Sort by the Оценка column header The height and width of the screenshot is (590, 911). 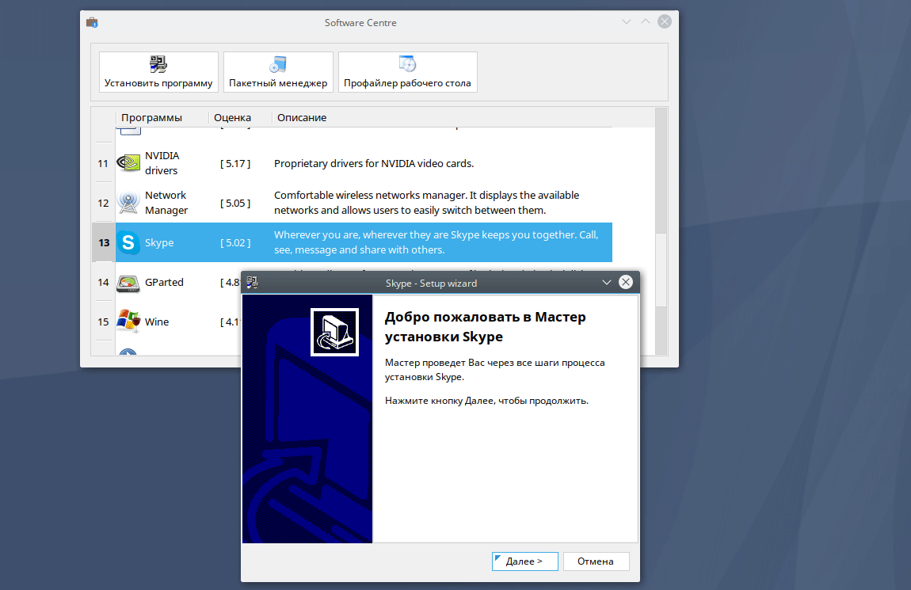point(231,117)
